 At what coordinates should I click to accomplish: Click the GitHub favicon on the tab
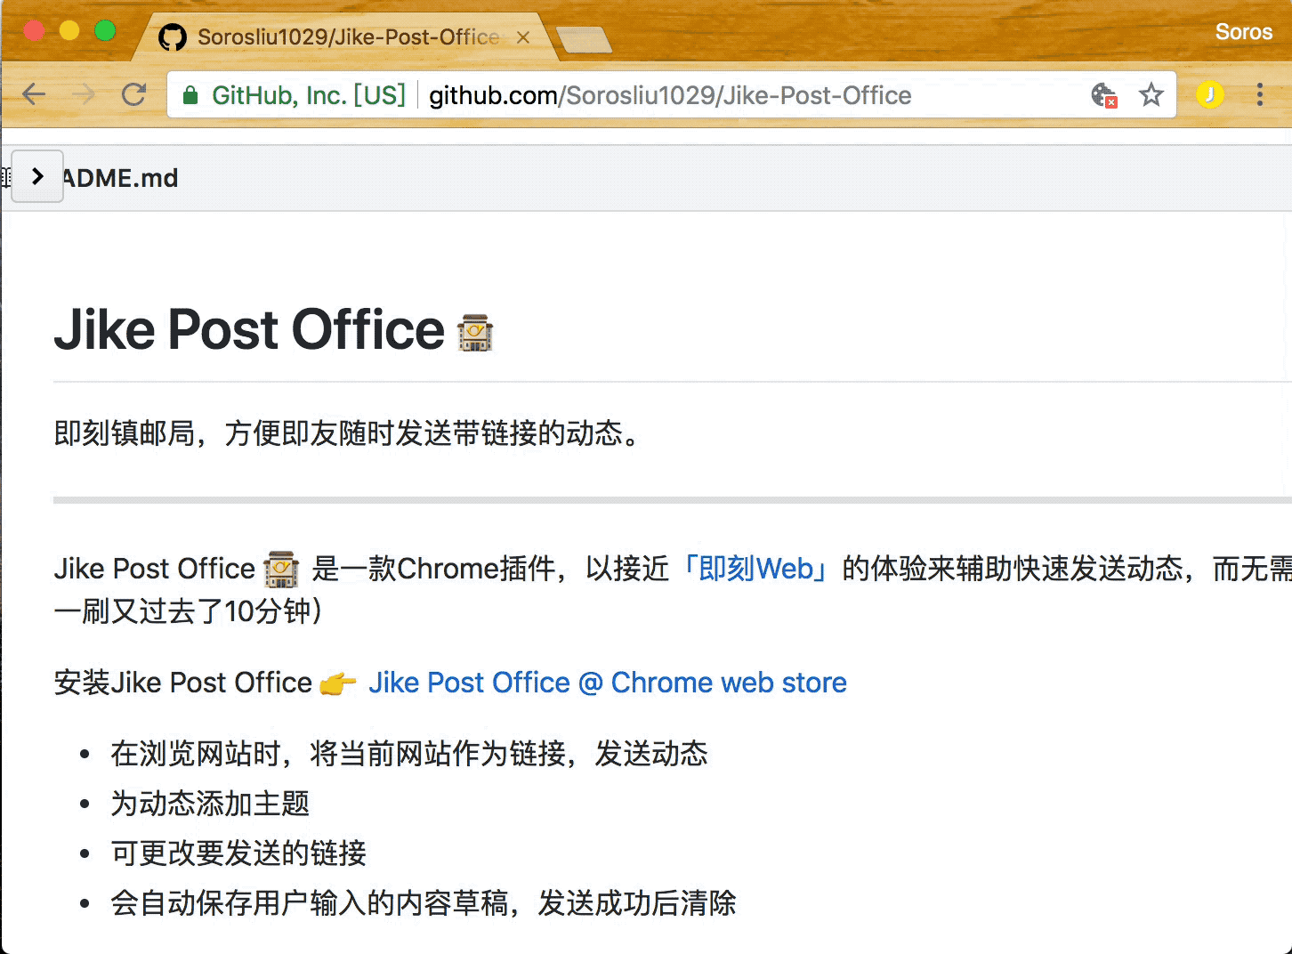coord(172,37)
